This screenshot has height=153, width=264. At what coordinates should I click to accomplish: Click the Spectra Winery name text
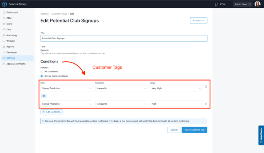pyautogui.click(x=18, y=4)
